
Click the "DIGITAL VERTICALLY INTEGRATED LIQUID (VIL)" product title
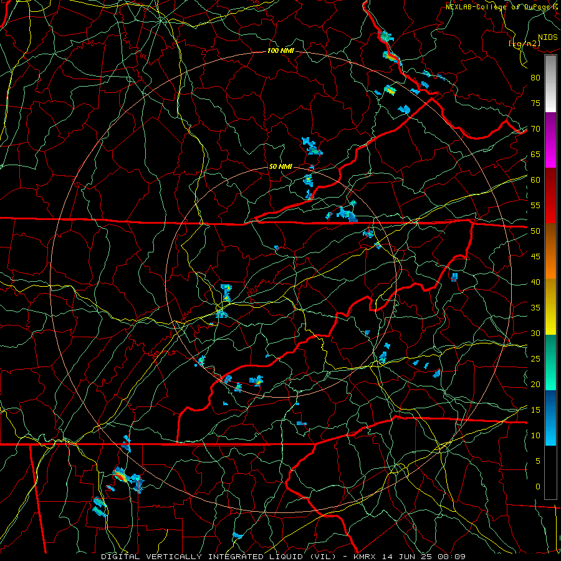[x=219, y=557]
